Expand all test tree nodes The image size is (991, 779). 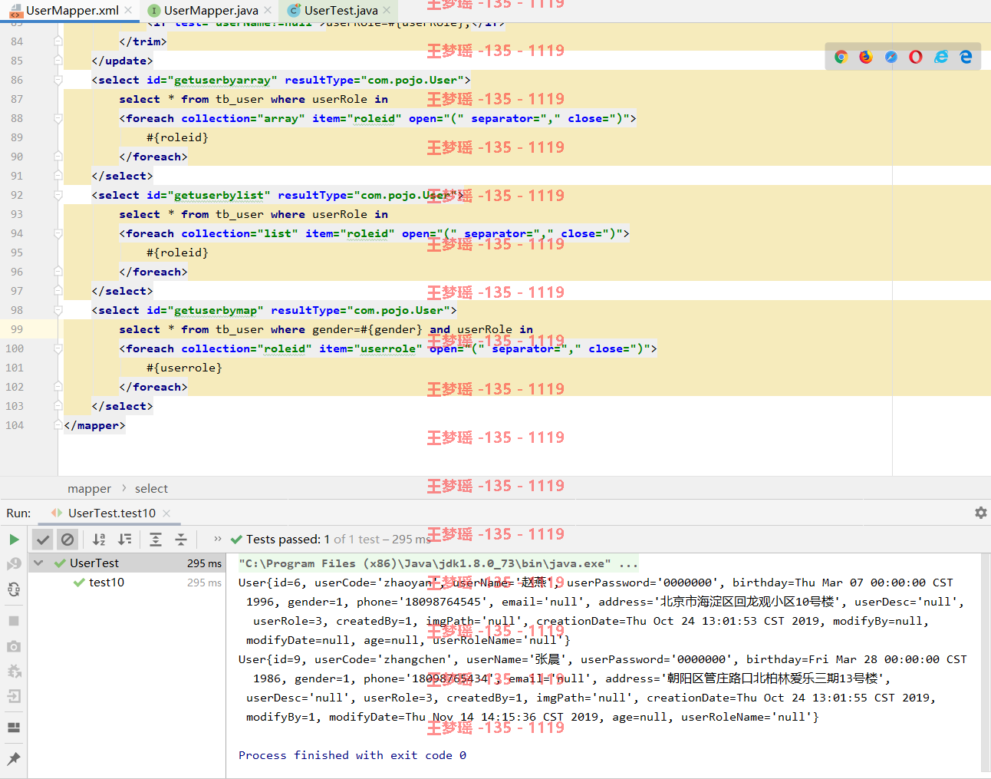point(156,540)
